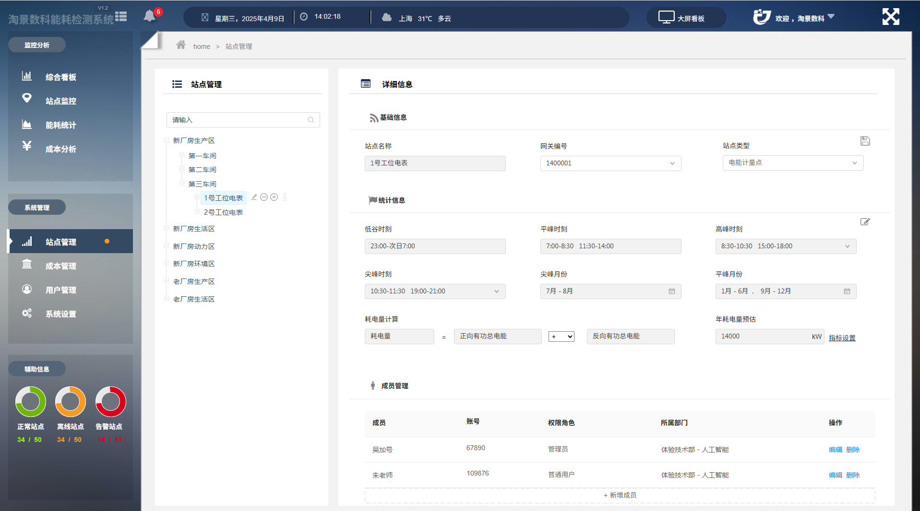Click the 告警站点 red donut chart
920x511 pixels.
pyautogui.click(x=110, y=402)
